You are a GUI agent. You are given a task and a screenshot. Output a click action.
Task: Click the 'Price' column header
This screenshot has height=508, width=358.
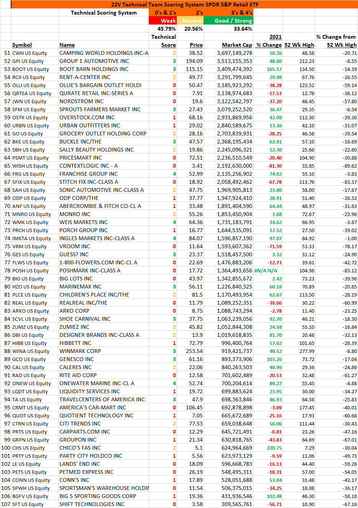(196, 45)
